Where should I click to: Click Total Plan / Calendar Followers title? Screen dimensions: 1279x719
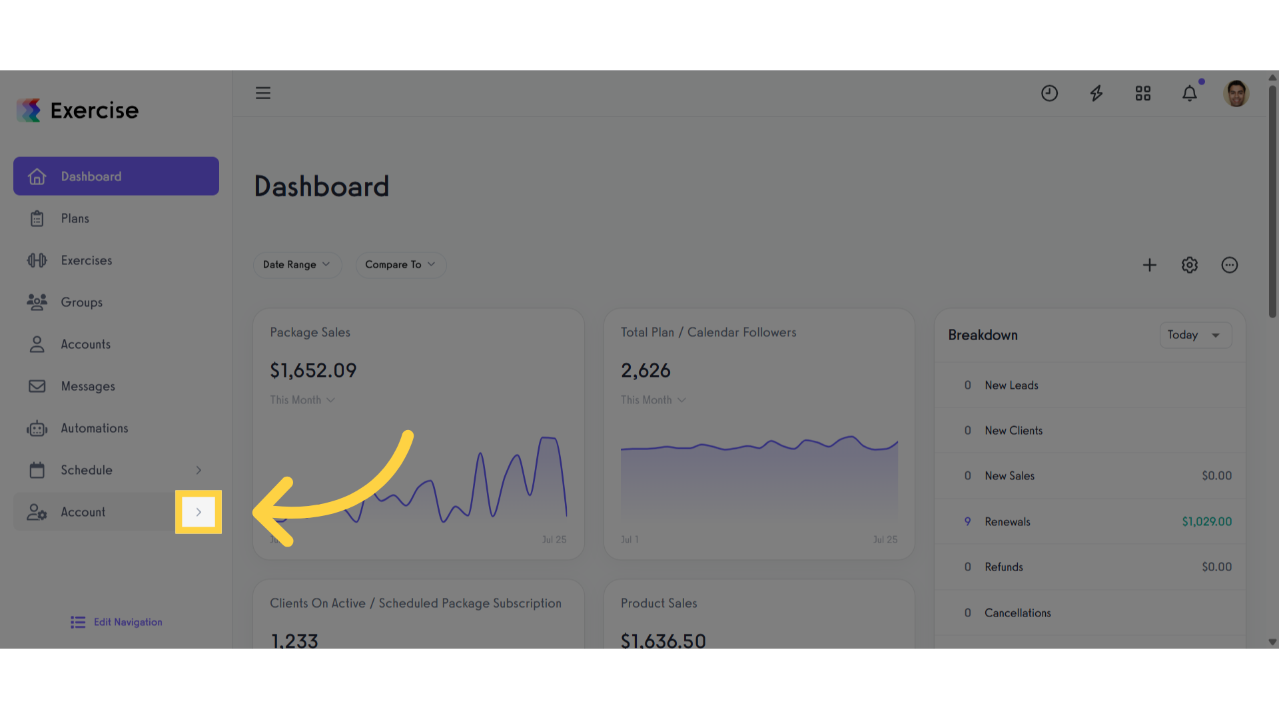(709, 332)
